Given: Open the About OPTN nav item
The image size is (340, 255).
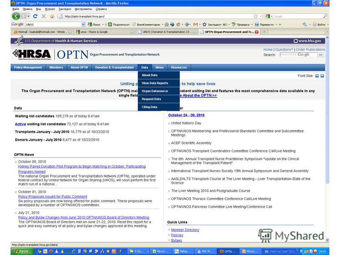Looking at the screenshot, I should (79, 68).
